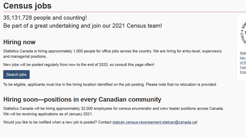Click the Hiring soon section heading

[82, 99]
